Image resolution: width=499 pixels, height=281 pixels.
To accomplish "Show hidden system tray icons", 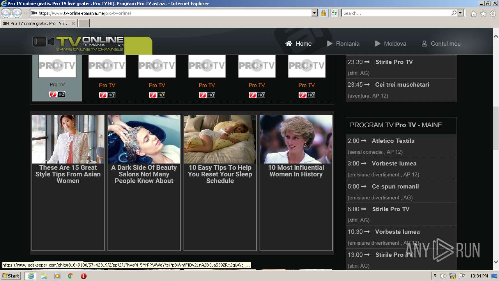I will tap(435, 276).
